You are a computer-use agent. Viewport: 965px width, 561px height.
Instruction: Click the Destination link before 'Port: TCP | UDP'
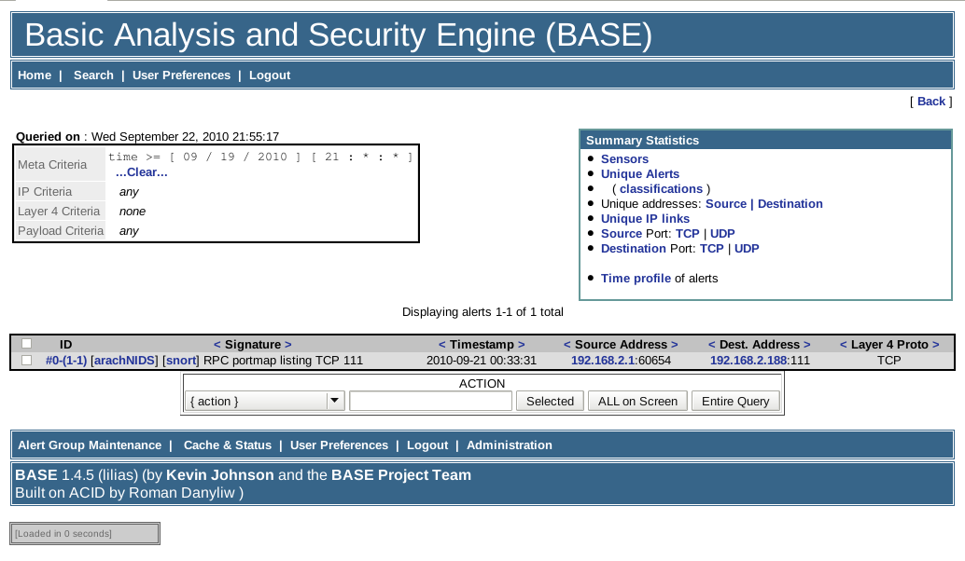[634, 248]
